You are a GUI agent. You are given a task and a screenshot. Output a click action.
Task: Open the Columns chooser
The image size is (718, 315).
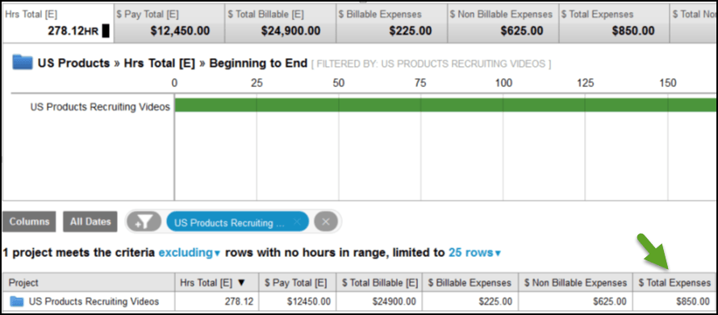pos(29,222)
